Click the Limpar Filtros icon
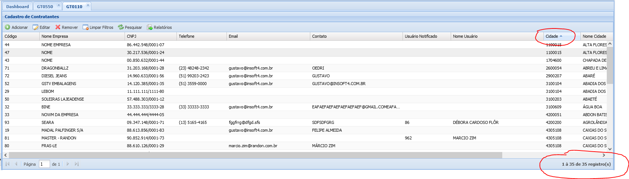629x179 pixels. [x=86, y=27]
